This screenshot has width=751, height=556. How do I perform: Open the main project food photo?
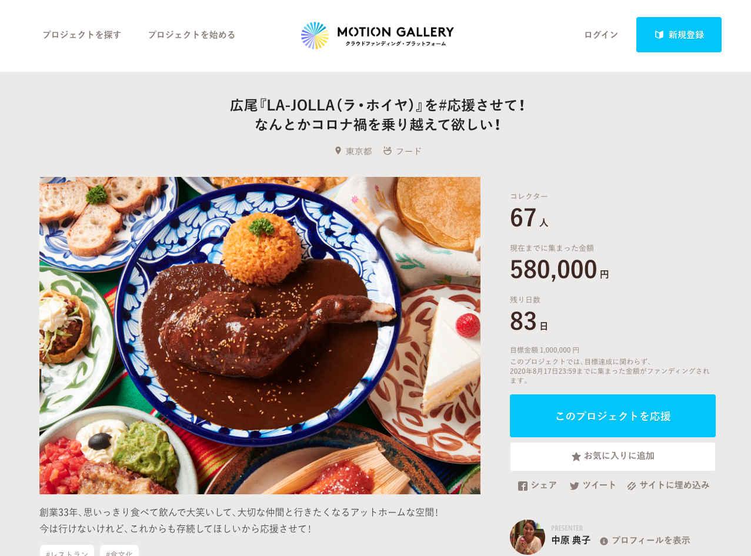tap(260, 336)
